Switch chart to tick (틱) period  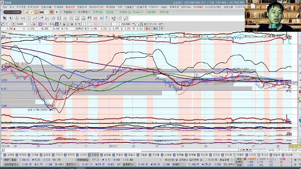(x=79, y=24)
